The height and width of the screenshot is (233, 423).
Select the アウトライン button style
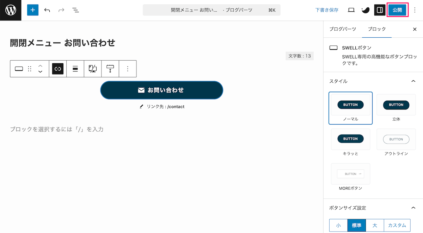click(396, 142)
